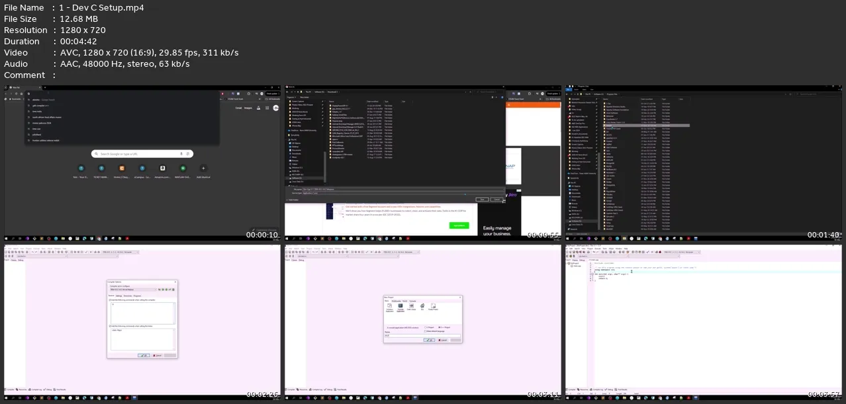Select Console Application icon in New Project dialog
This screenshot has height=404, width=846.
click(399, 306)
